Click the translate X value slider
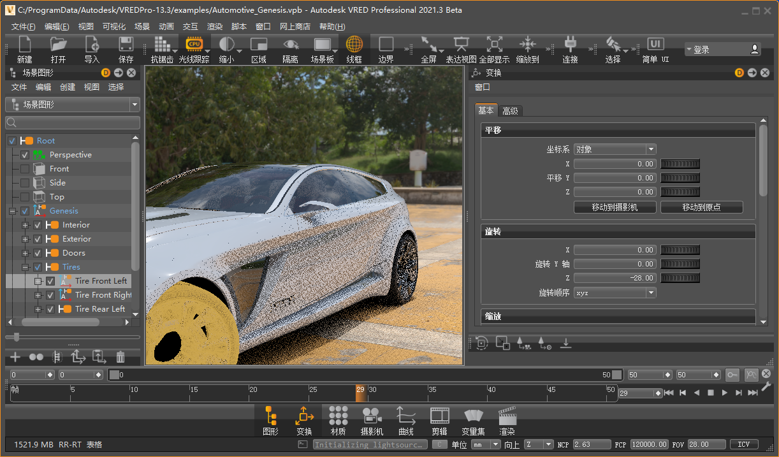Screen dimensions: 779x457 point(680,164)
